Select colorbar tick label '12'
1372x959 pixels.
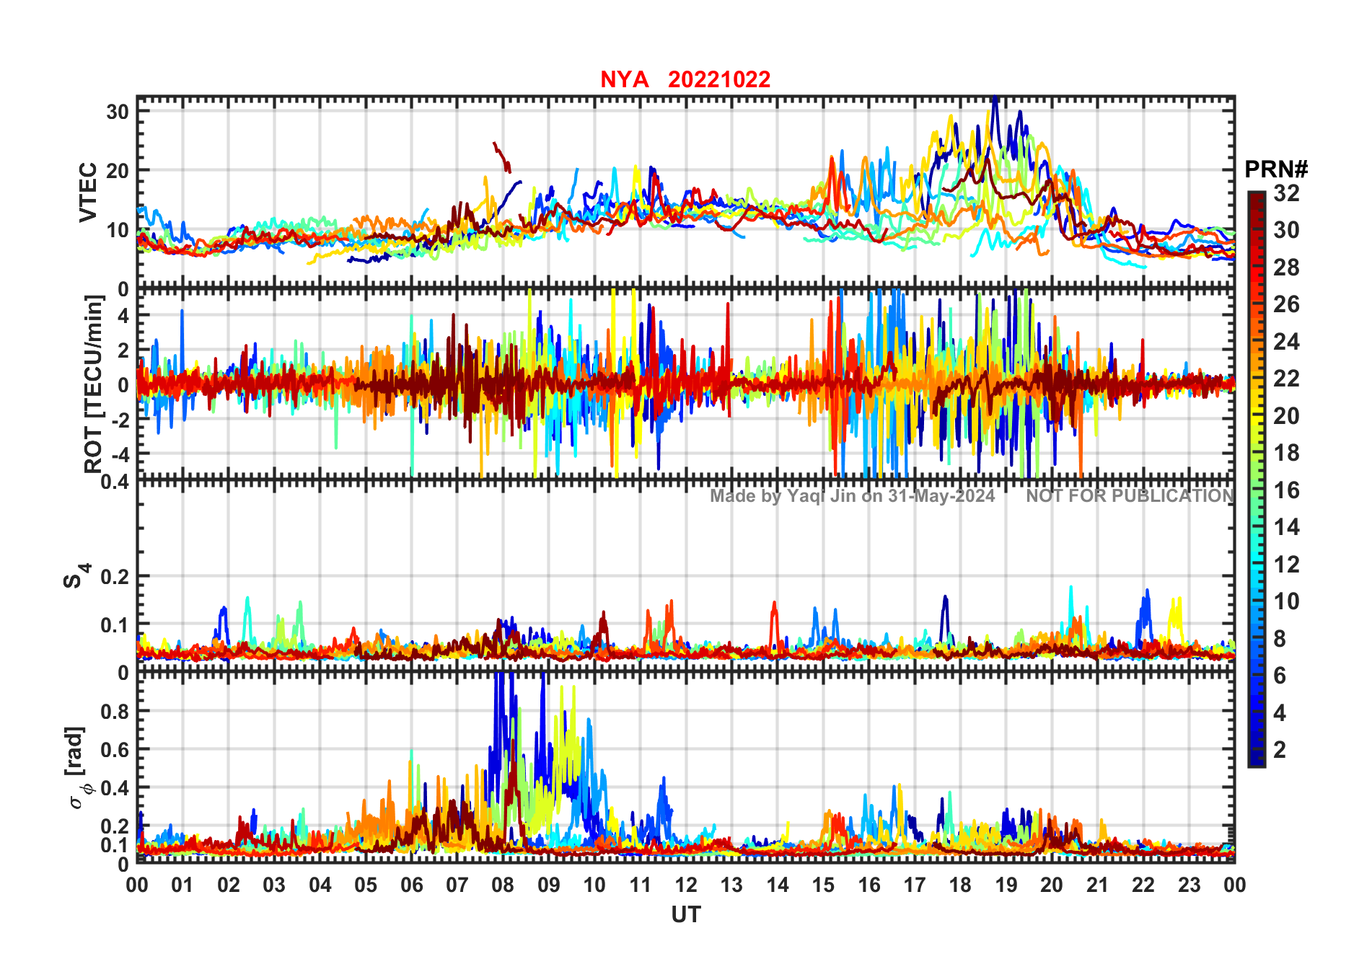pos(1286,564)
